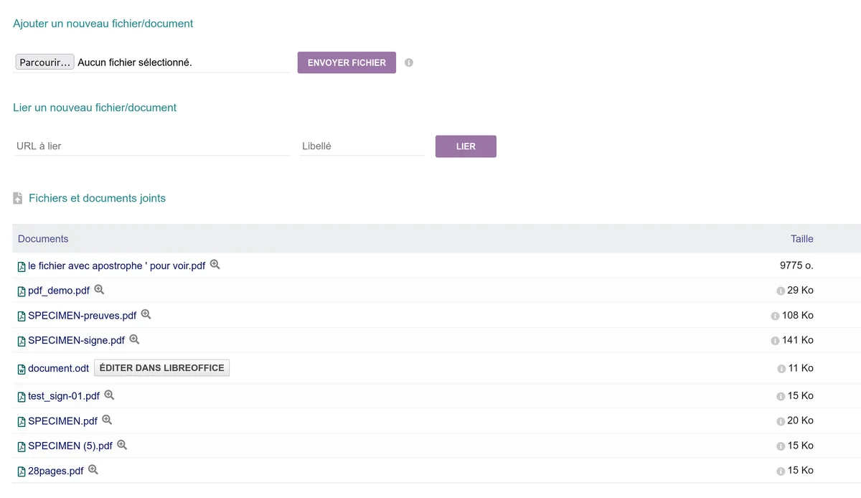Viewport: 861px width, 498px height.
Task: Open the test_sign-01.pdf link
Action: 64,396
